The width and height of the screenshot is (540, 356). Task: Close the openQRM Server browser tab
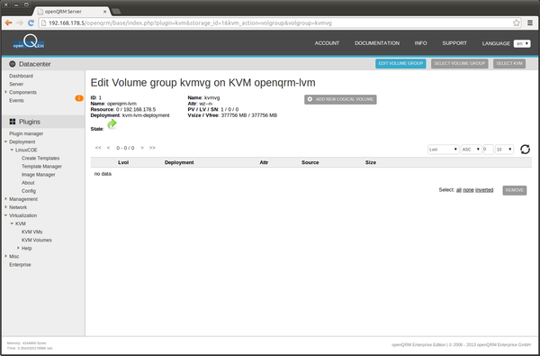(105, 12)
